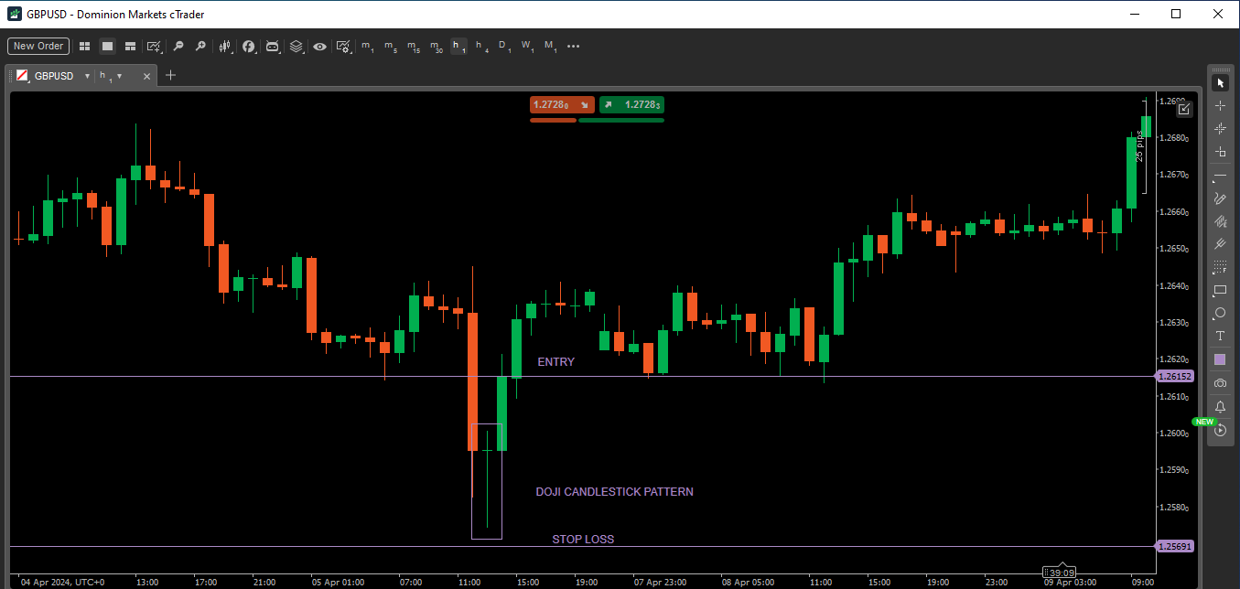
Task: Select the Rectangle drawing tool
Action: [x=1220, y=291]
